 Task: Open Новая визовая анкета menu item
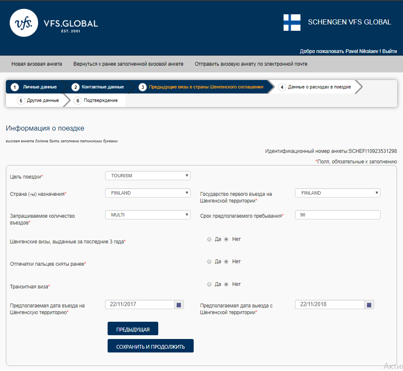[x=36, y=64]
